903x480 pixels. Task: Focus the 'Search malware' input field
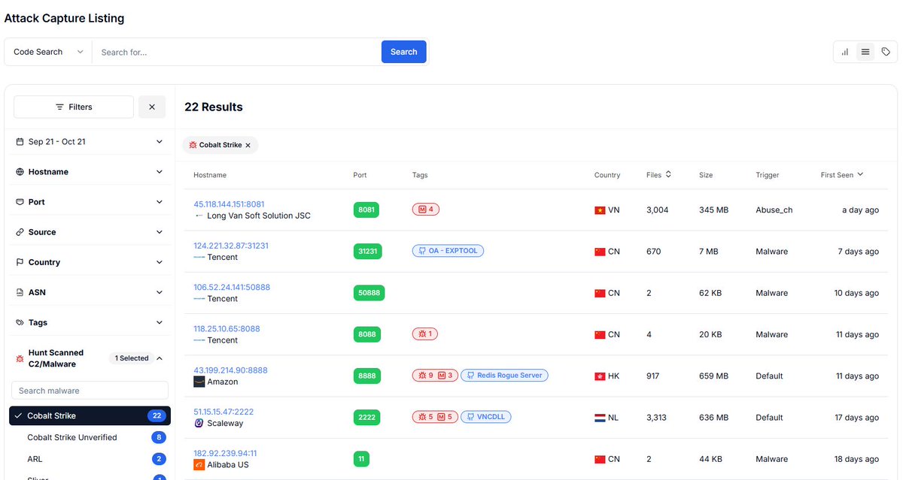pyautogui.click(x=90, y=391)
